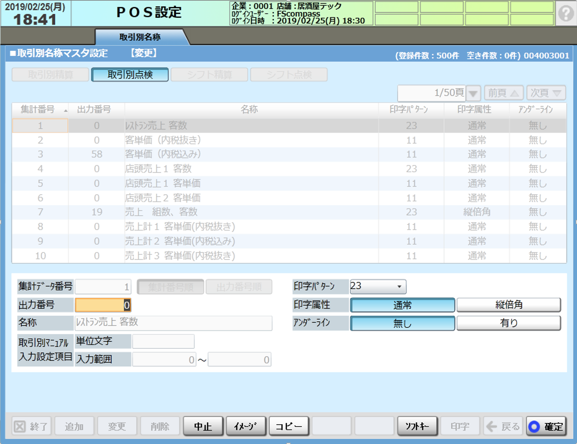
Task: Select row 売上計２ 客単価(内税込み)
Action: coord(288,241)
